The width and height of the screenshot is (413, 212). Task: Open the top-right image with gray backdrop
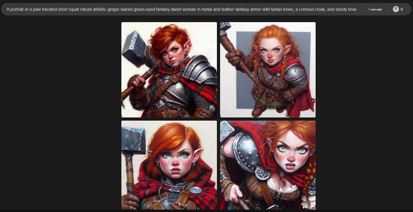tap(268, 70)
